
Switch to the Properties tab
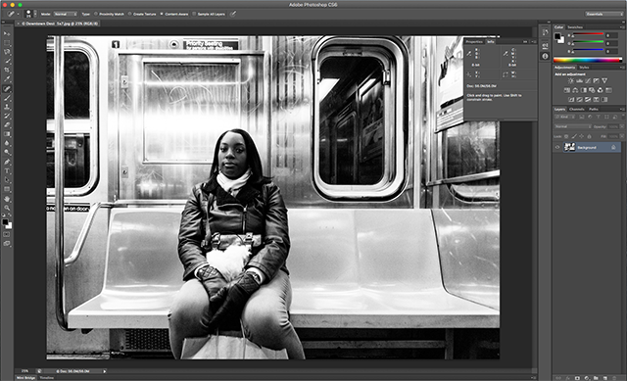pyautogui.click(x=474, y=41)
